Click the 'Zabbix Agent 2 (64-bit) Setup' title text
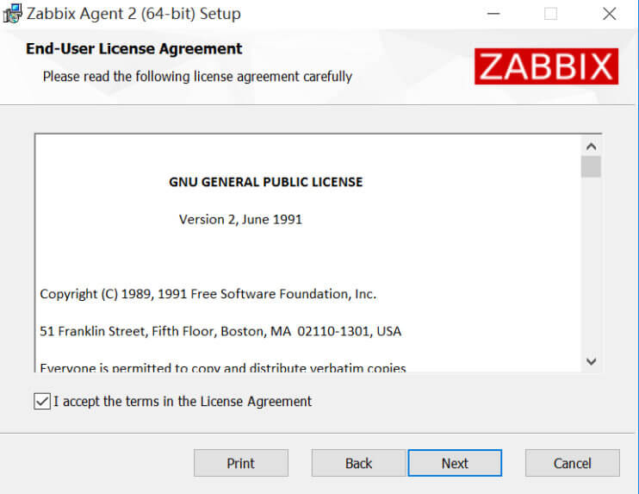 pyautogui.click(x=133, y=14)
